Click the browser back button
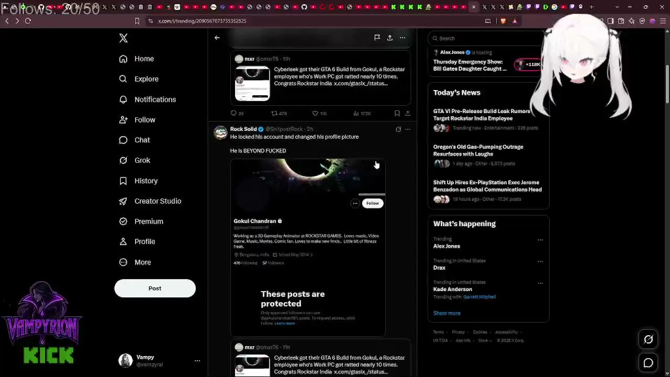Image resolution: width=670 pixels, height=377 pixels. pyautogui.click(x=7, y=21)
